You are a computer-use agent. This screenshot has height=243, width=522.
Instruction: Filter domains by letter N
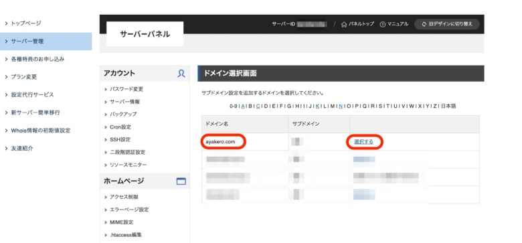(x=341, y=106)
